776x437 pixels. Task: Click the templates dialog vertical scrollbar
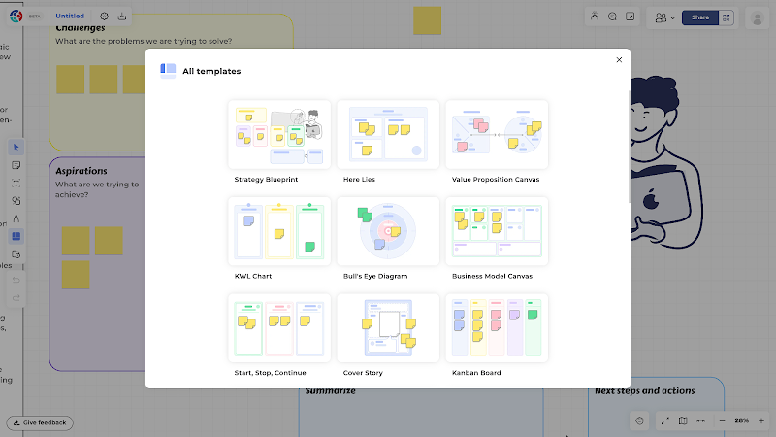[x=629, y=147]
